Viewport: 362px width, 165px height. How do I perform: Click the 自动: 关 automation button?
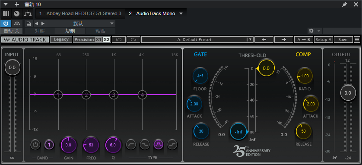(x=12, y=31)
